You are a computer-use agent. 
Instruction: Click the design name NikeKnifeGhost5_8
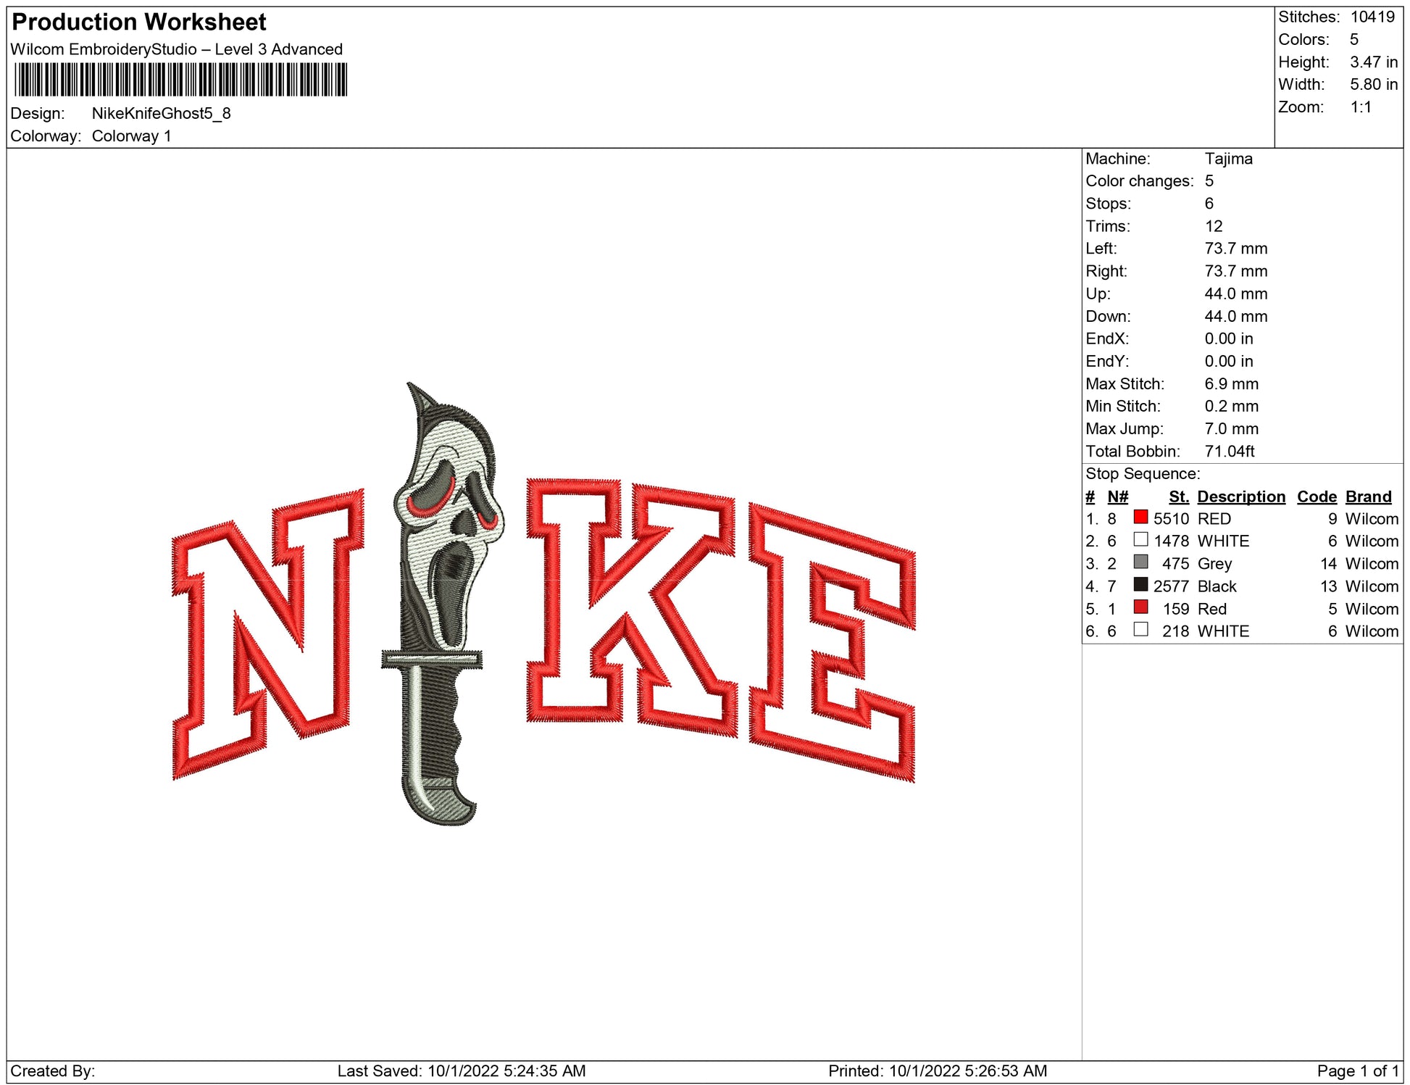pyautogui.click(x=161, y=113)
